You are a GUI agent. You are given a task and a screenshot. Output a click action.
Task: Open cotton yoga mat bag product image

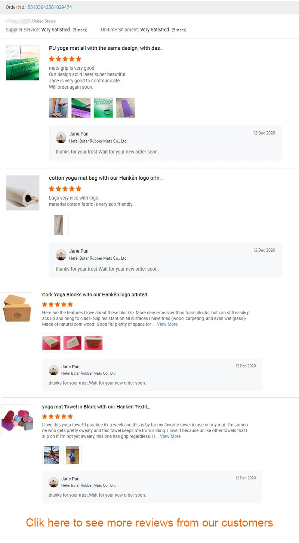(23, 193)
